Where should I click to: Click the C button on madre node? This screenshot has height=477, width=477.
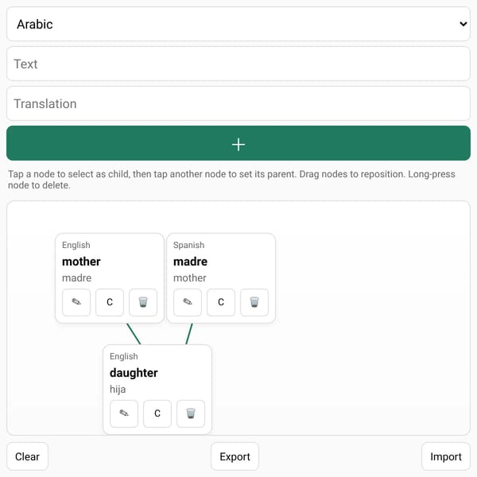pyautogui.click(x=221, y=302)
